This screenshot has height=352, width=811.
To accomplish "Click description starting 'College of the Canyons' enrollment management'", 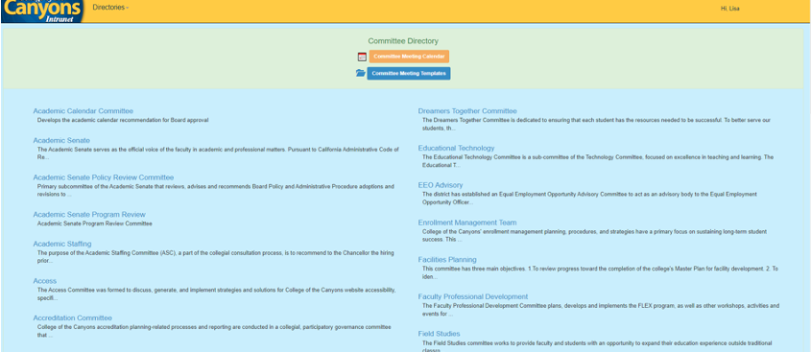I will [x=594, y=236].
